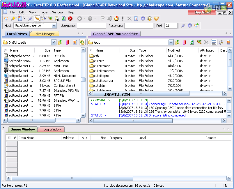Click the exclamation mark Execute icon
The image size is (234, 189).
click(123, 19)
